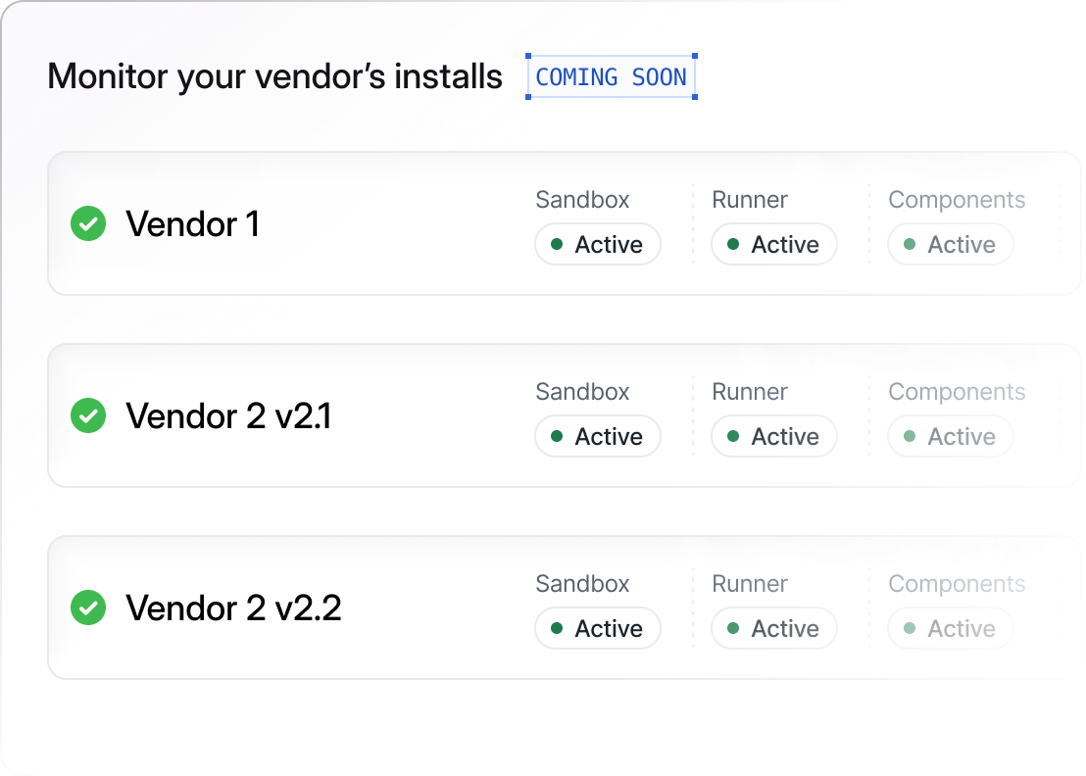The height and width of the screenshot is (776, 1086).
Task: Click the Monitor your vendor's installs heading
Action: click(x=274, y=76)
